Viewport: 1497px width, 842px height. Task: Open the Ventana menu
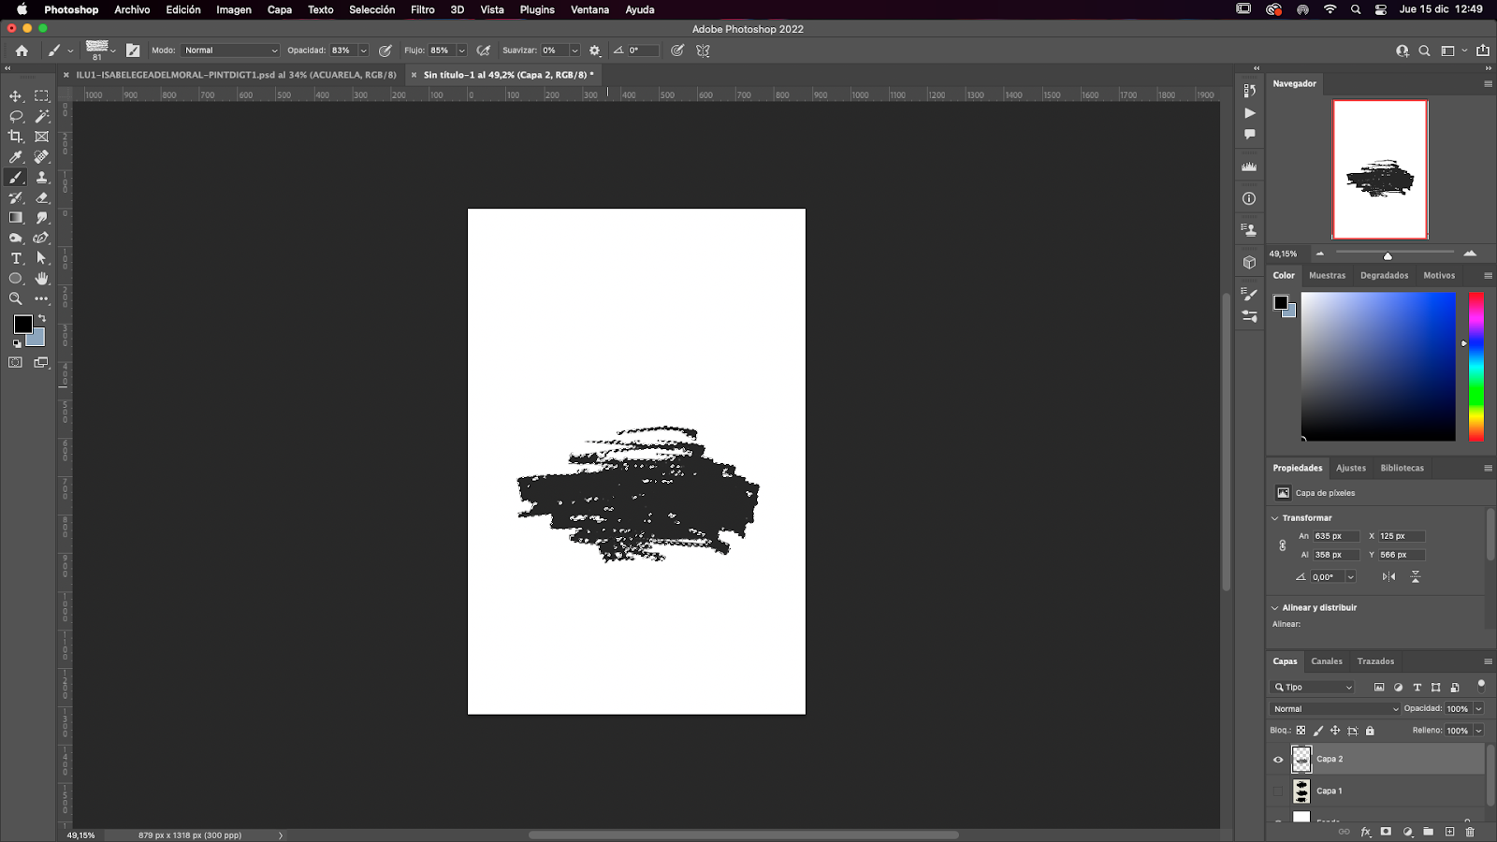click(x=589, y=9)
